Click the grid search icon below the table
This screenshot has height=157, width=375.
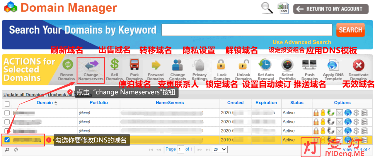(7, 149)
